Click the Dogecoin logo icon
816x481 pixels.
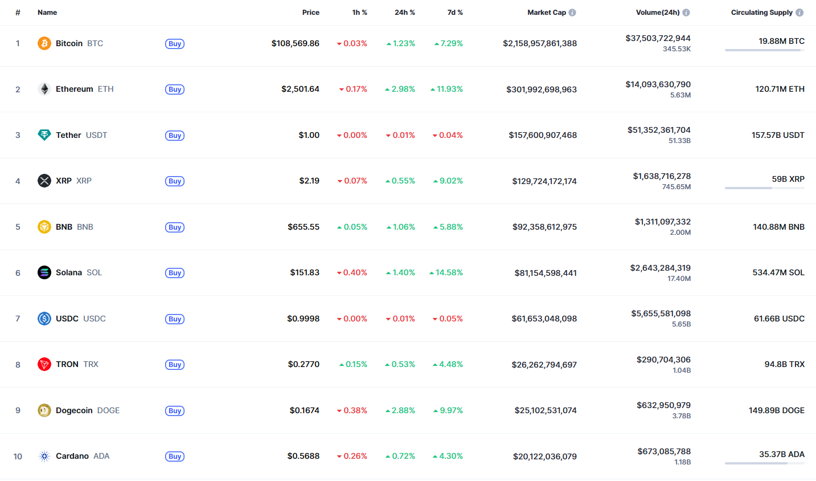click(44, 410)
